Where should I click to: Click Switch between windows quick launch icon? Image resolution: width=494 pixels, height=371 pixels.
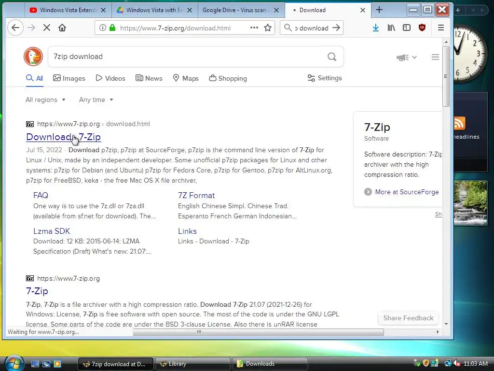pos(46,364)
